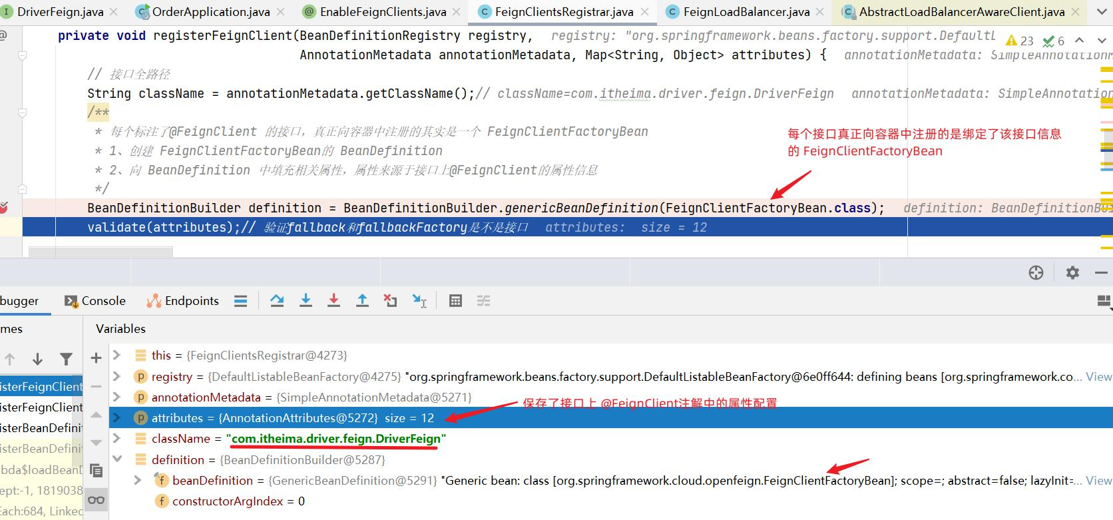Click the Remove Watch minus icon

[x=96, y=386]
